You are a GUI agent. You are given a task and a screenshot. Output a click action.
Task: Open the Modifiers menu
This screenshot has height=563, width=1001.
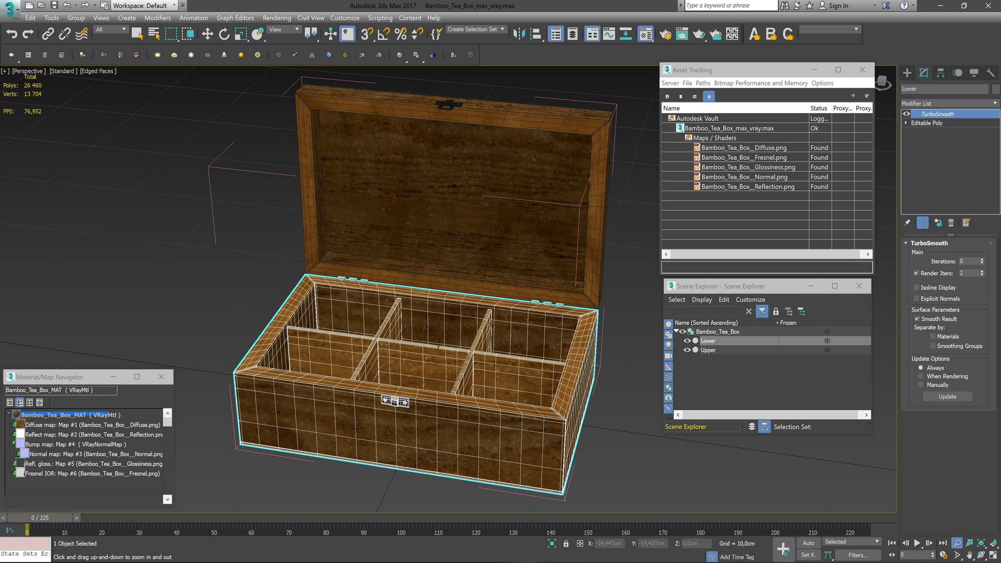(157, 18)
